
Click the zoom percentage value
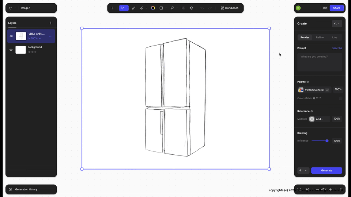coord(324,189)
